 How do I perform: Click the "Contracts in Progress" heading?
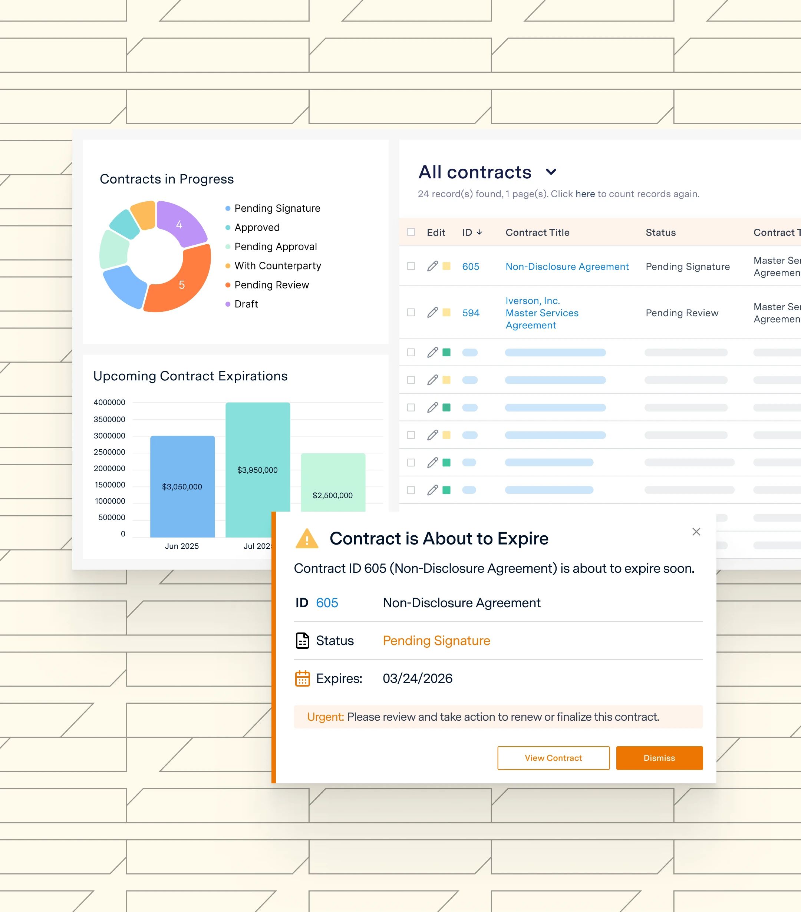click(x=167, y=179)
